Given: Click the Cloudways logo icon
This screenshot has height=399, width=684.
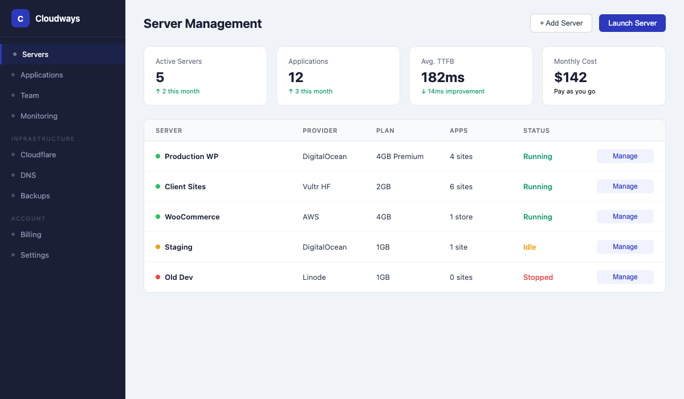Looking at the screenshot, I should click(21, 18).
